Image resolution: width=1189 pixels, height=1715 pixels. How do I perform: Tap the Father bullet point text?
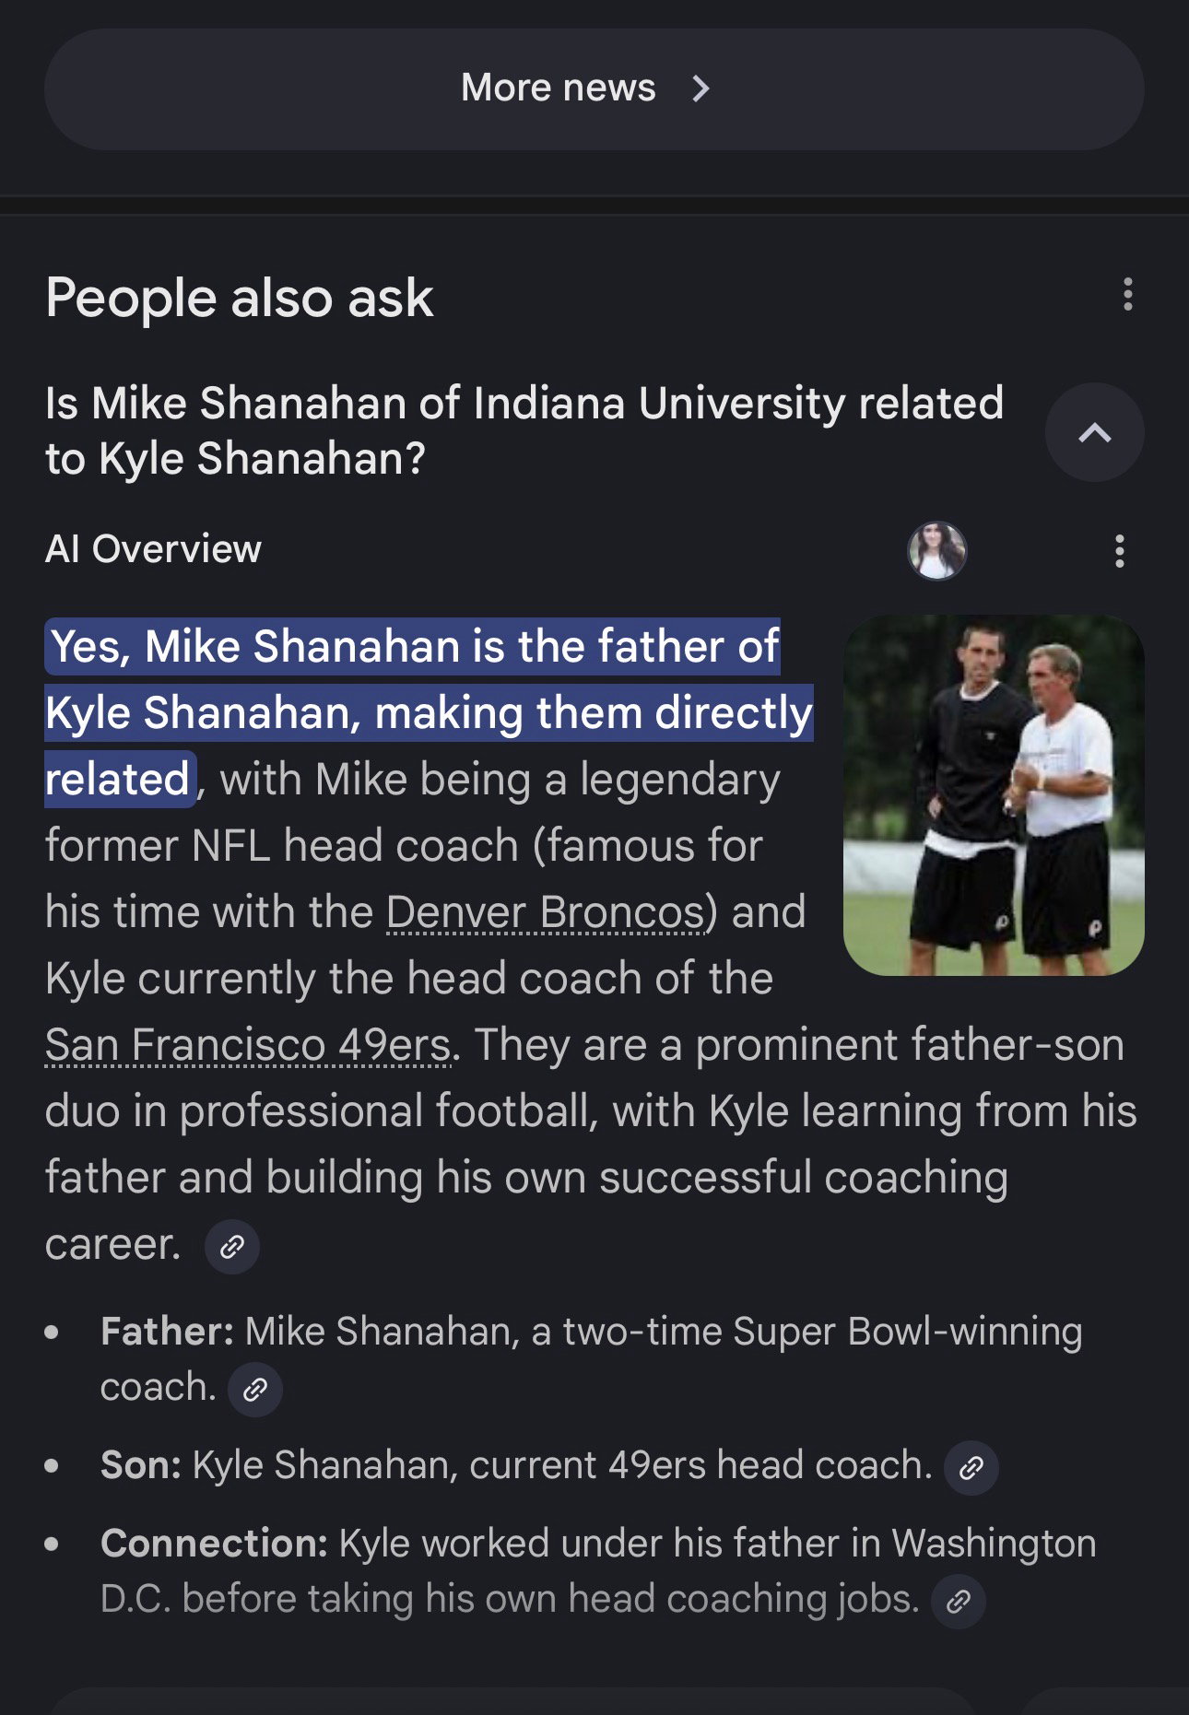click(590, 1332)
